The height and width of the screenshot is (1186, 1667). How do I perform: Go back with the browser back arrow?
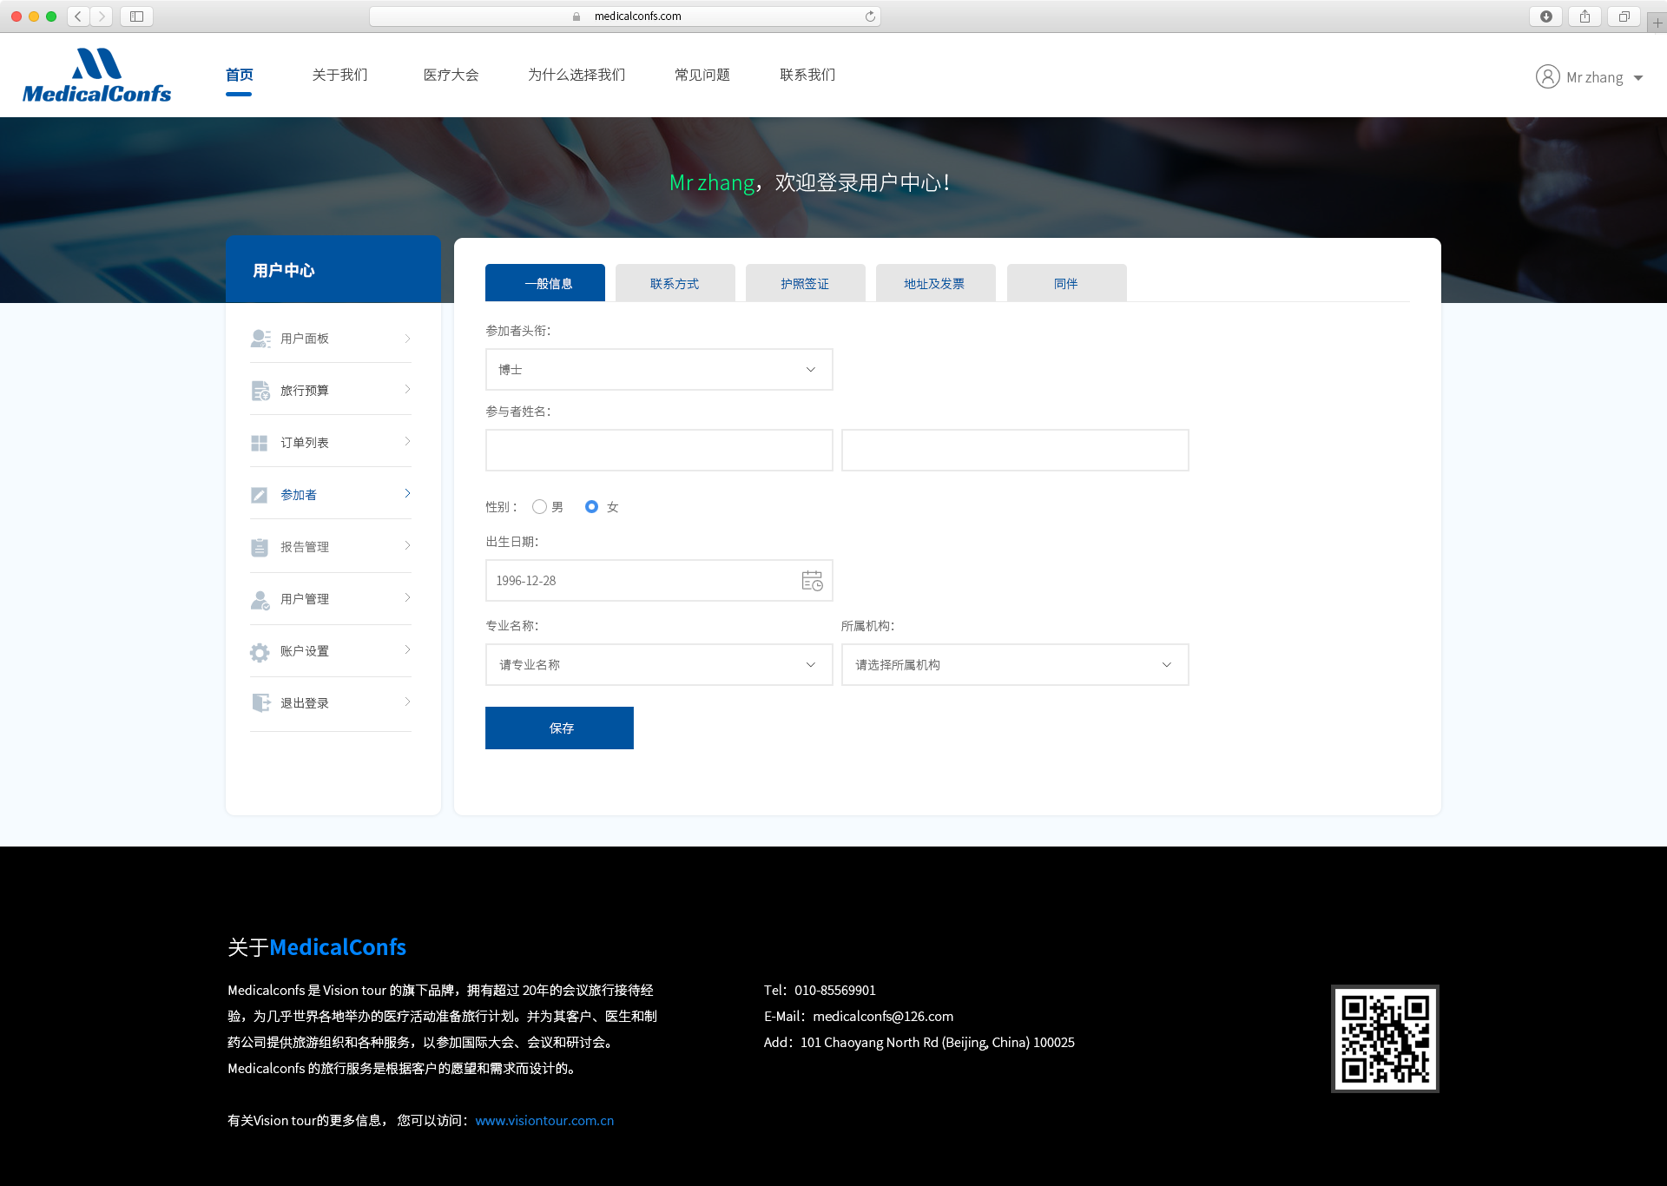78,16
